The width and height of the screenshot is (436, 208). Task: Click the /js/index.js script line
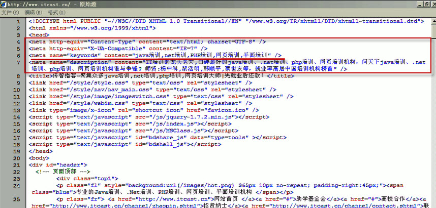130,124
